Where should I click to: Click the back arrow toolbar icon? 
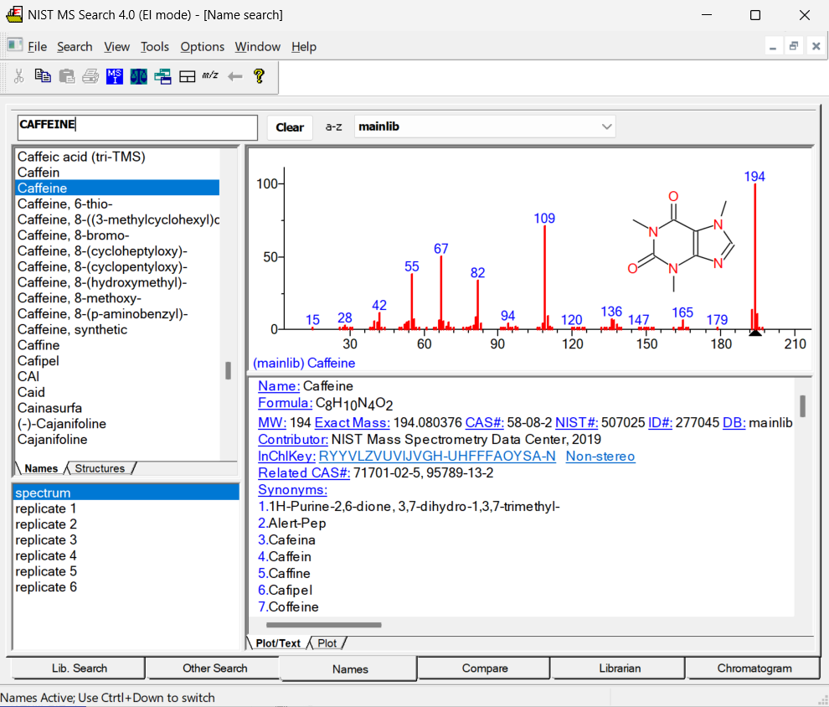point(234,77)
